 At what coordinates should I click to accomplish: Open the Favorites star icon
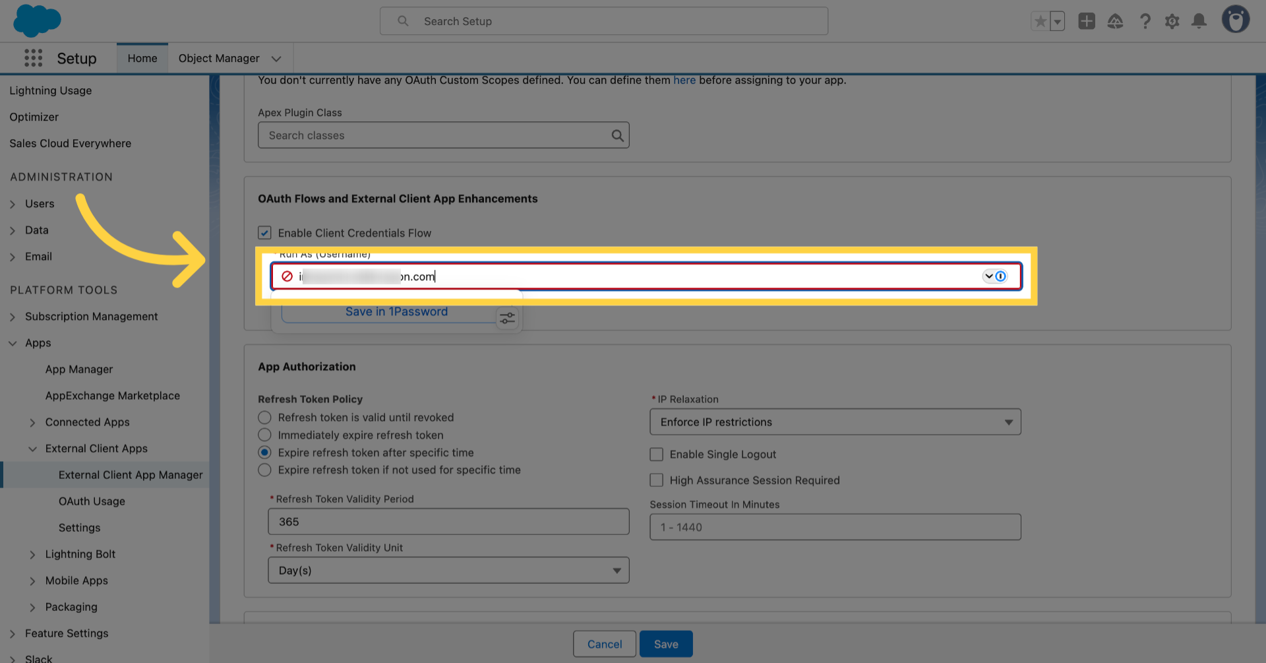tap(1040, 22)
